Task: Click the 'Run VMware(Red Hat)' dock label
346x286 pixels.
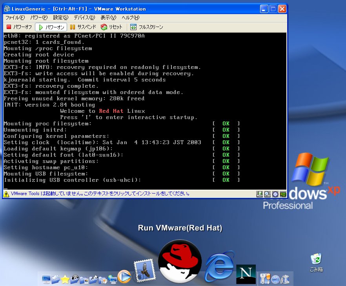Action: point(180,228)
